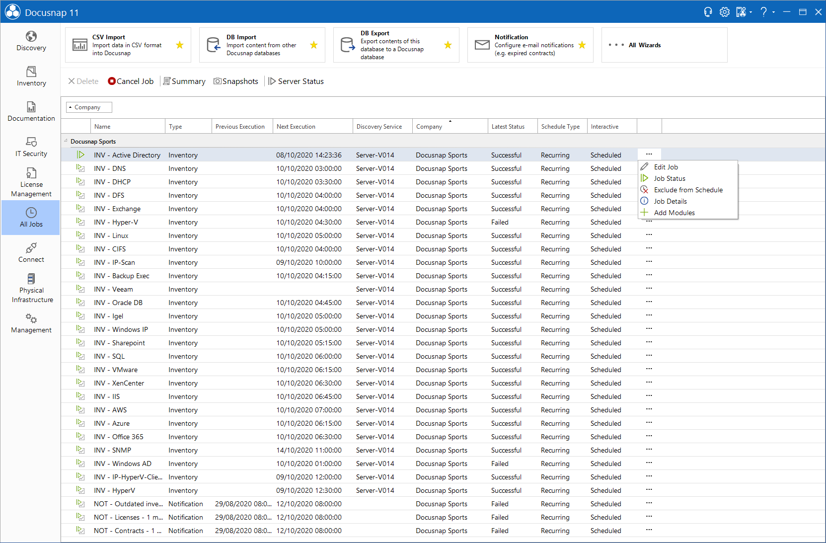Toggle favorite star on DB Export

(448, 45)
